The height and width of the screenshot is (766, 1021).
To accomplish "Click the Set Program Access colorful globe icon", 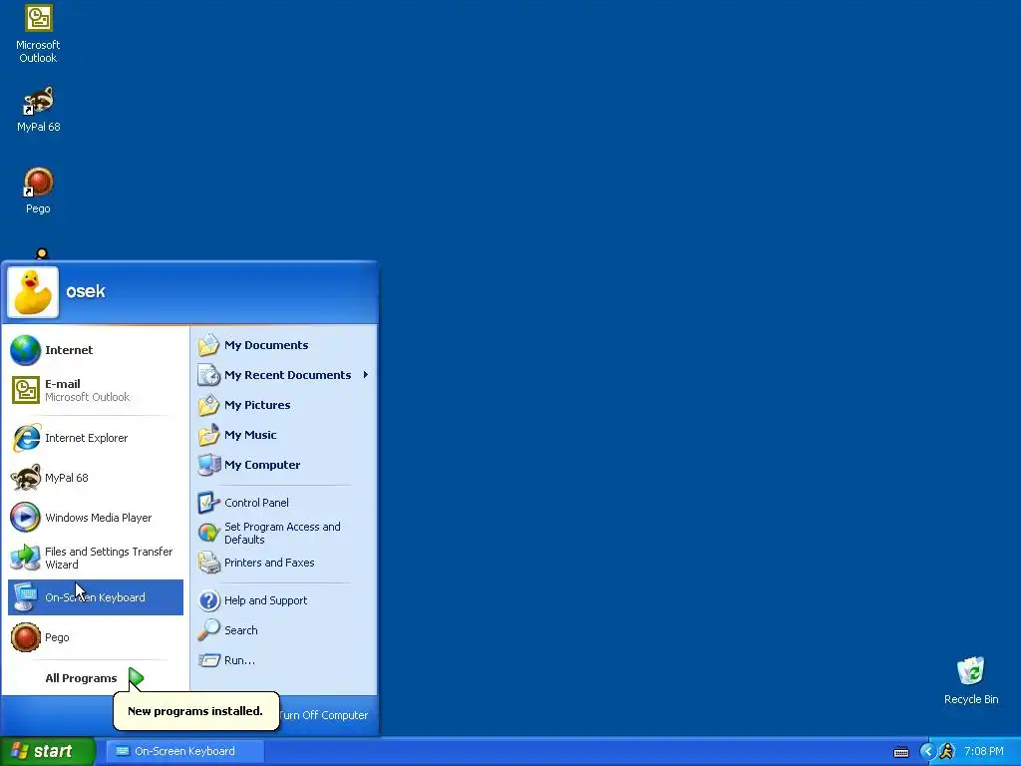I will pyautogui.click(x=208, y=533).
